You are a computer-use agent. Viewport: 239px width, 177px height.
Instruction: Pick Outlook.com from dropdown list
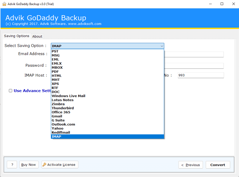pos(107,124)
